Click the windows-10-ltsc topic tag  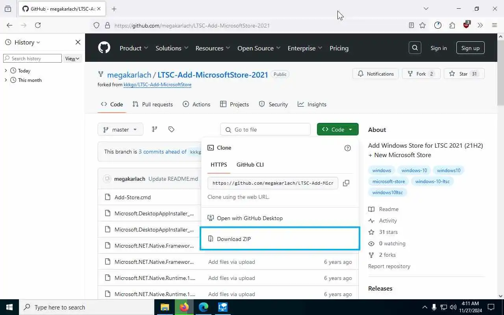[x=432, y=181]
